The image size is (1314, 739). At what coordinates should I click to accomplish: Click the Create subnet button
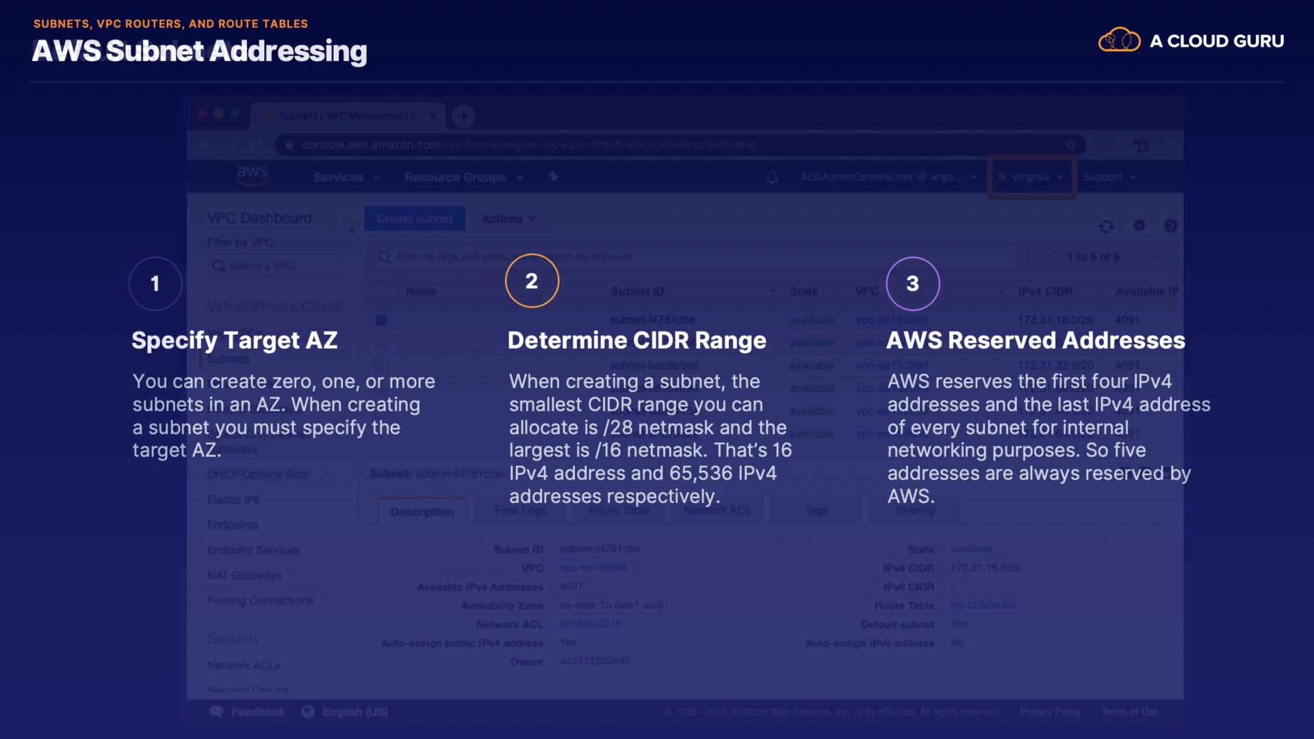(415, 219)
